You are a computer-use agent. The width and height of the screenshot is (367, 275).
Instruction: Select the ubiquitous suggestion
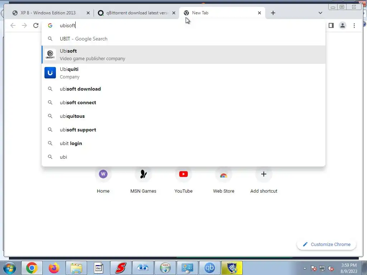(x=183, y=116)
